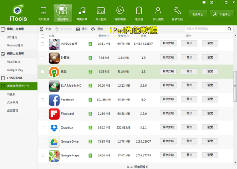This screenshot has width=237, height=169.
Task: Click the Install toolbar item
Action: tap(45, 29)
